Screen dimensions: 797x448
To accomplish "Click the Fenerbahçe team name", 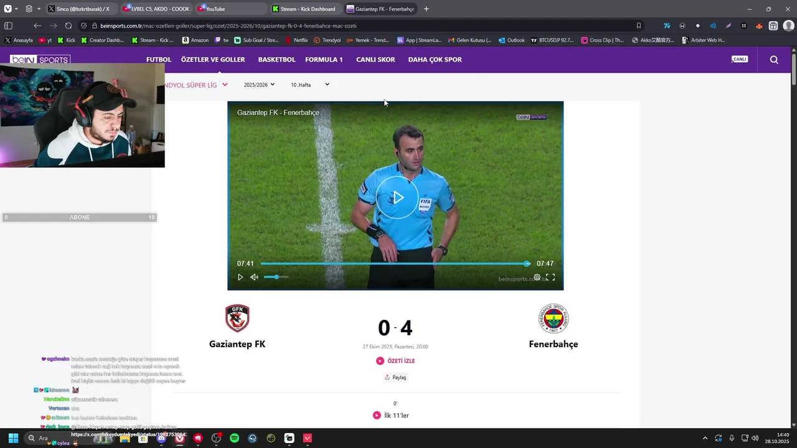I will [554, 344].
